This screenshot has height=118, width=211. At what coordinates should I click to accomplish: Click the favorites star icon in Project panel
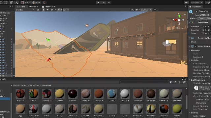coord(179,82)
